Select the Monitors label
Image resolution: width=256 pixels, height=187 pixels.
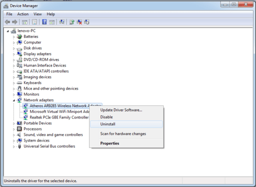(x=31, y=94)
